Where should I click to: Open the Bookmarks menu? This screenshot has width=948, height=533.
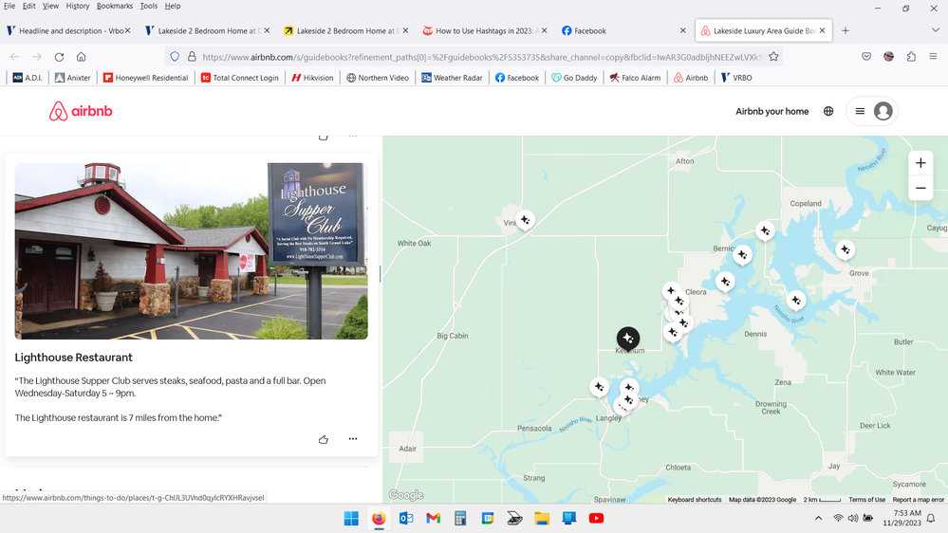pos(115,6)
